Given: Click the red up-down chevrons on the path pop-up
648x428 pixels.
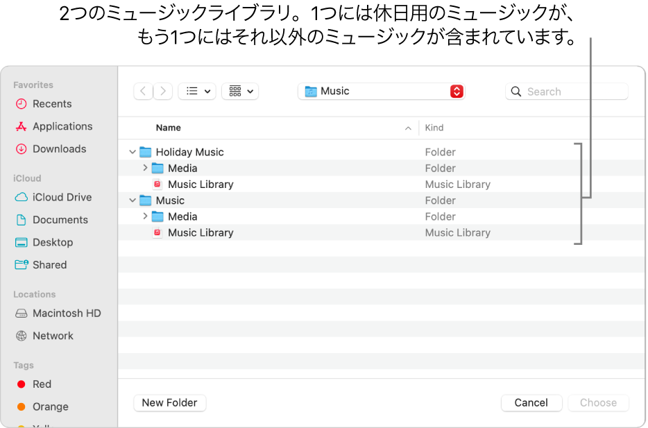Looking at the screenshot, I should pos(457,92).
